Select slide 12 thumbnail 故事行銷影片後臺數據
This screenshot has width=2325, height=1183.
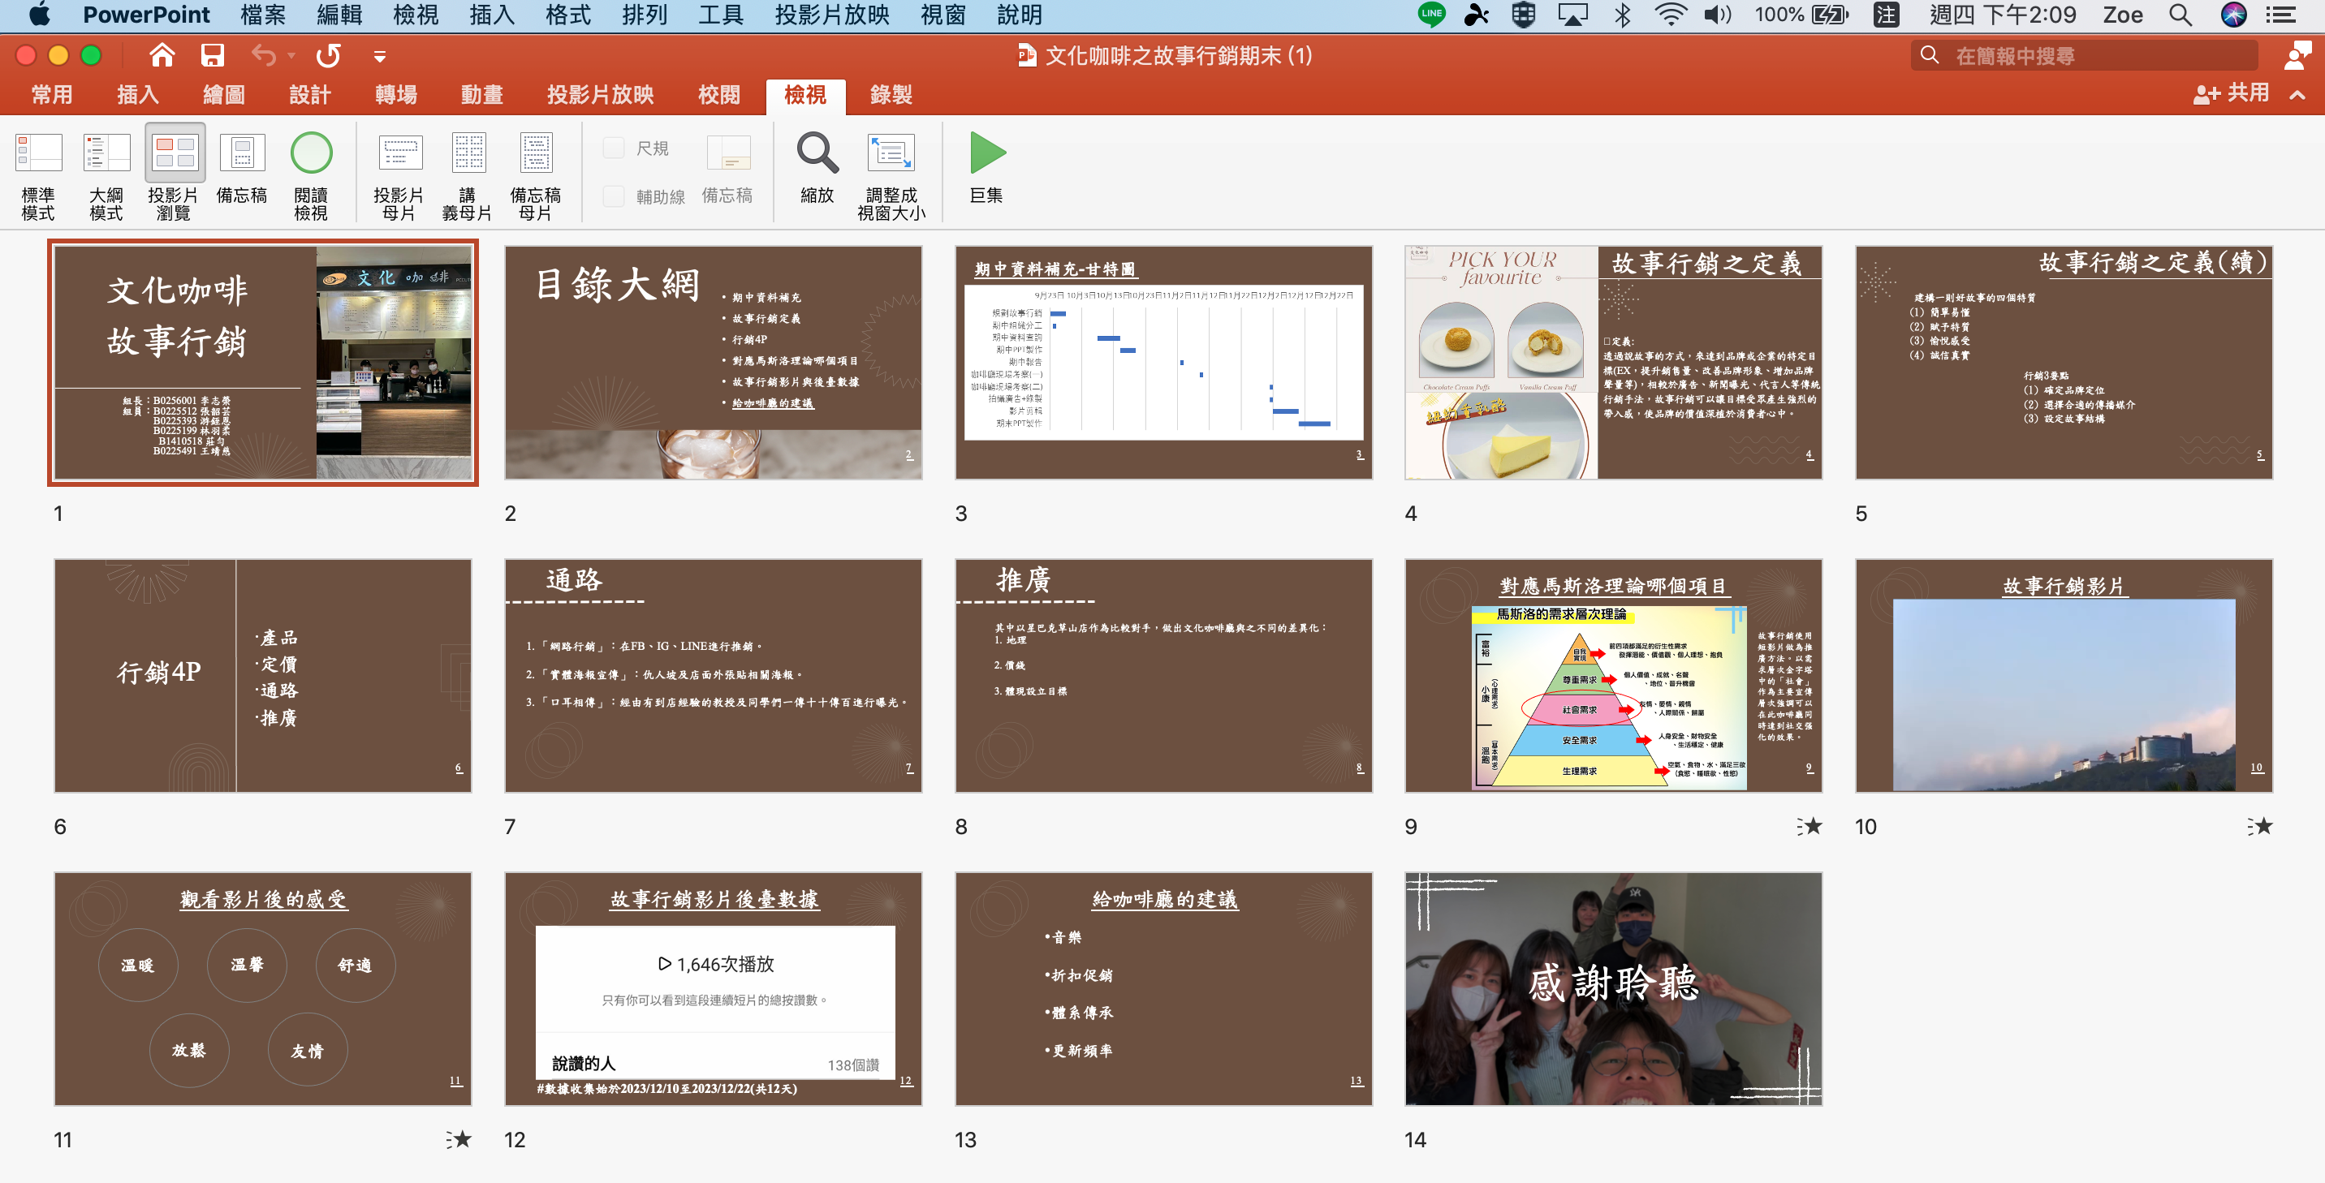pos(713,988)
